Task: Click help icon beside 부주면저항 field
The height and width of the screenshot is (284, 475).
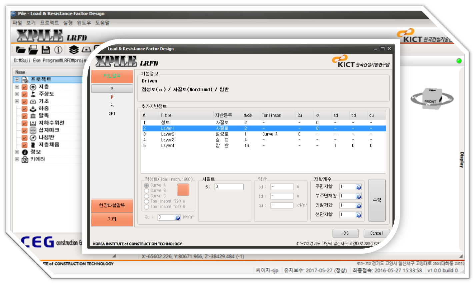Action: (x=359, y=197)
